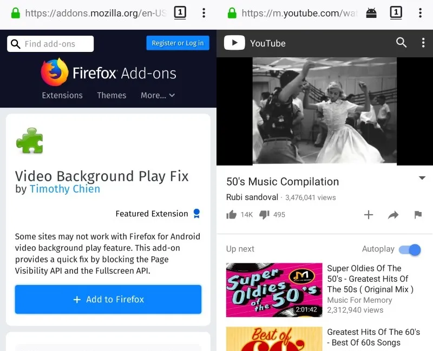This screenshot has width=433, height=351.
Task: Open the browser tab counter on addons page
Action: click(179, 12)
